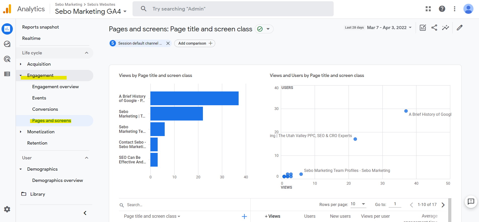Open Reports snapshot
Image resolution: width=479 pixels, height=222 pixels.
(40, 27)
